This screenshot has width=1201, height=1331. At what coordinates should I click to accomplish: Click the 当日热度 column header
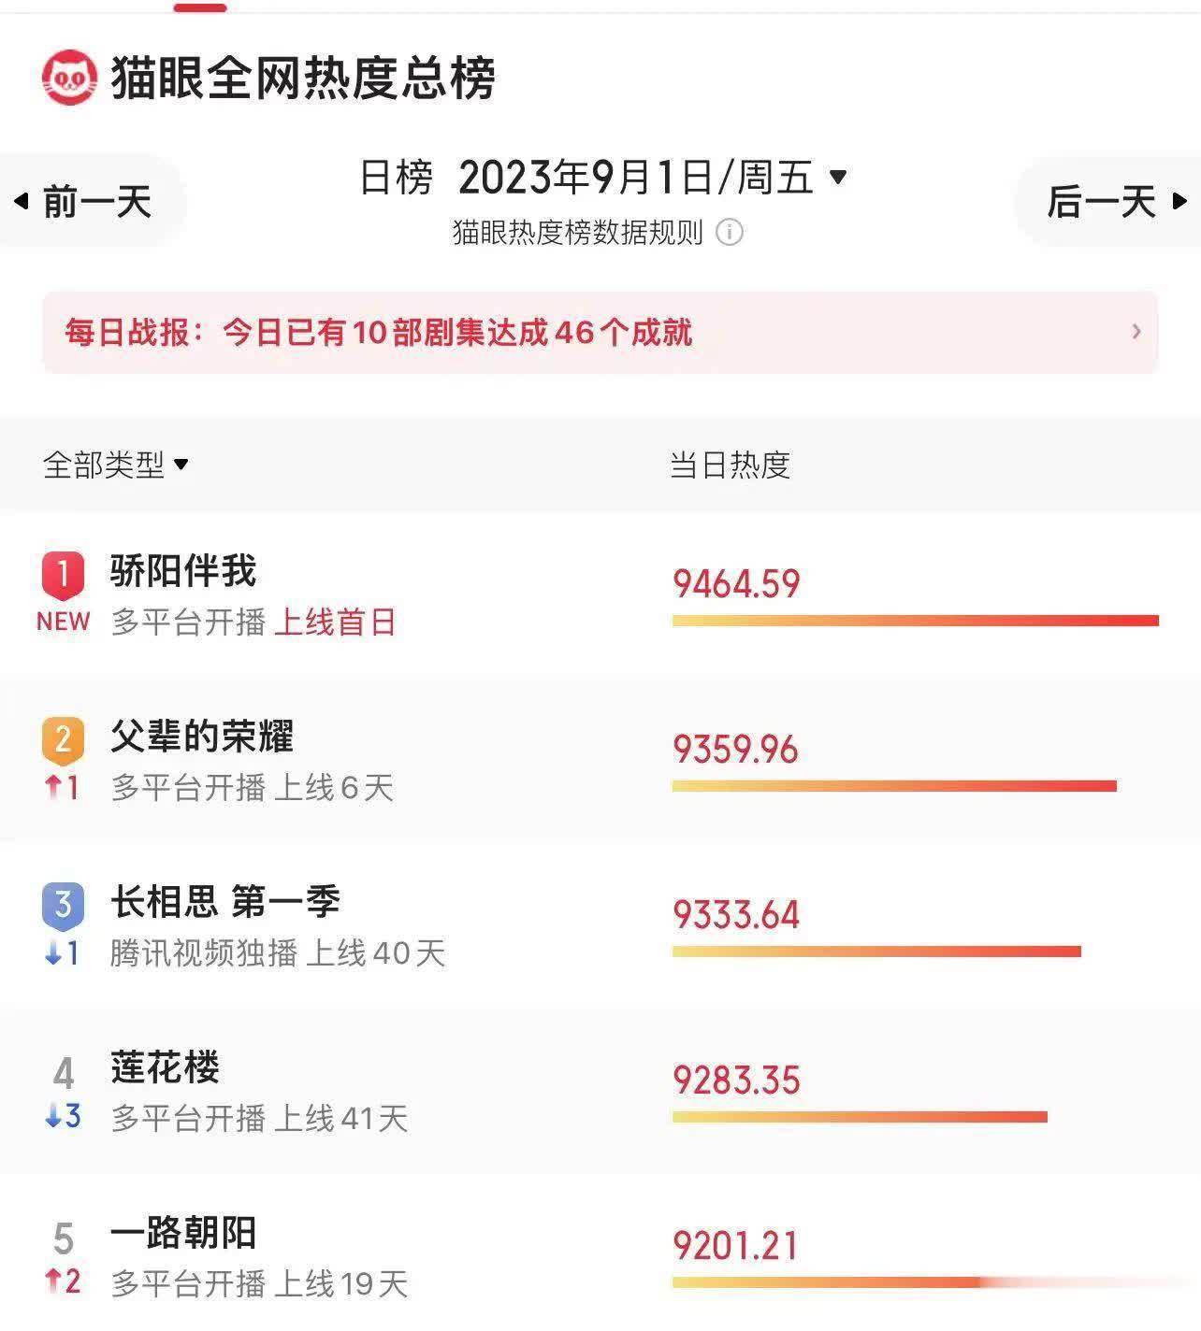(731, 465)
